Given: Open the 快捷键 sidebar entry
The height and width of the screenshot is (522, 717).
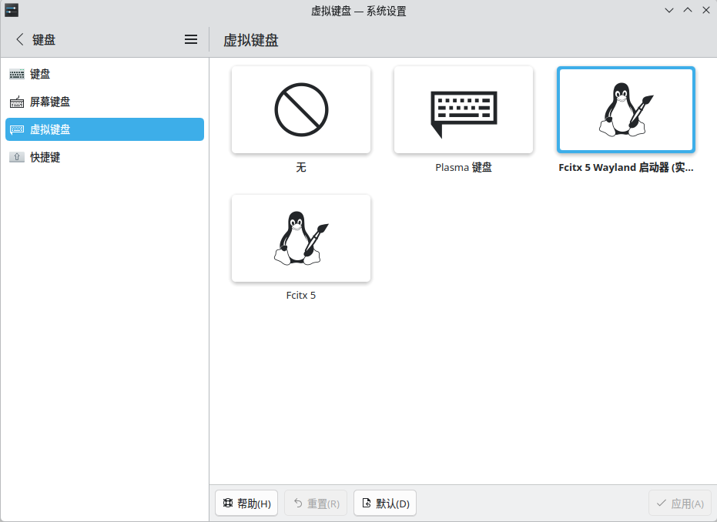Looking at the screenshot, I should pos(105,157).
